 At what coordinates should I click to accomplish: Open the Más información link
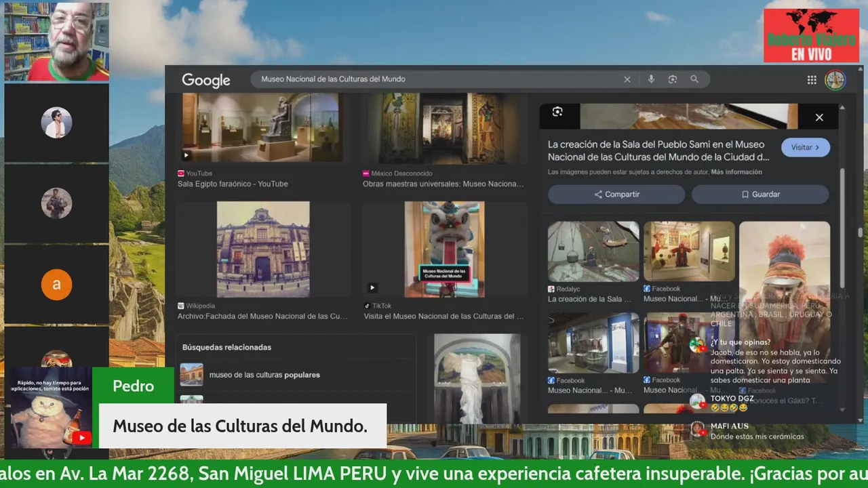(x=736, y=172)
